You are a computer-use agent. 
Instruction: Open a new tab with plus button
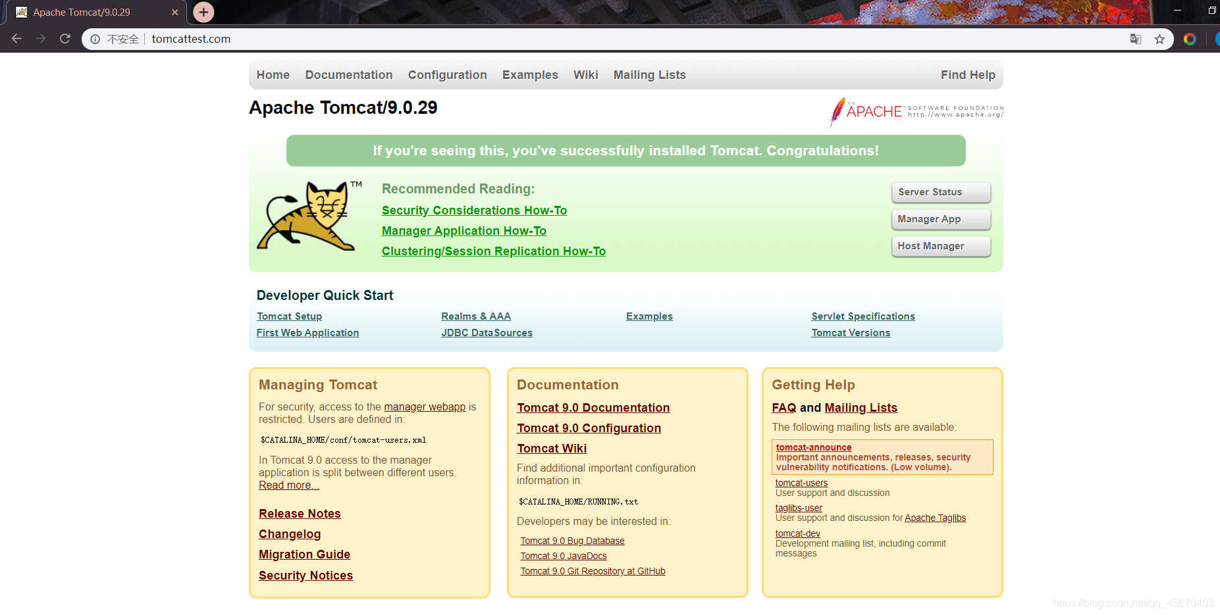click(203, 12)
